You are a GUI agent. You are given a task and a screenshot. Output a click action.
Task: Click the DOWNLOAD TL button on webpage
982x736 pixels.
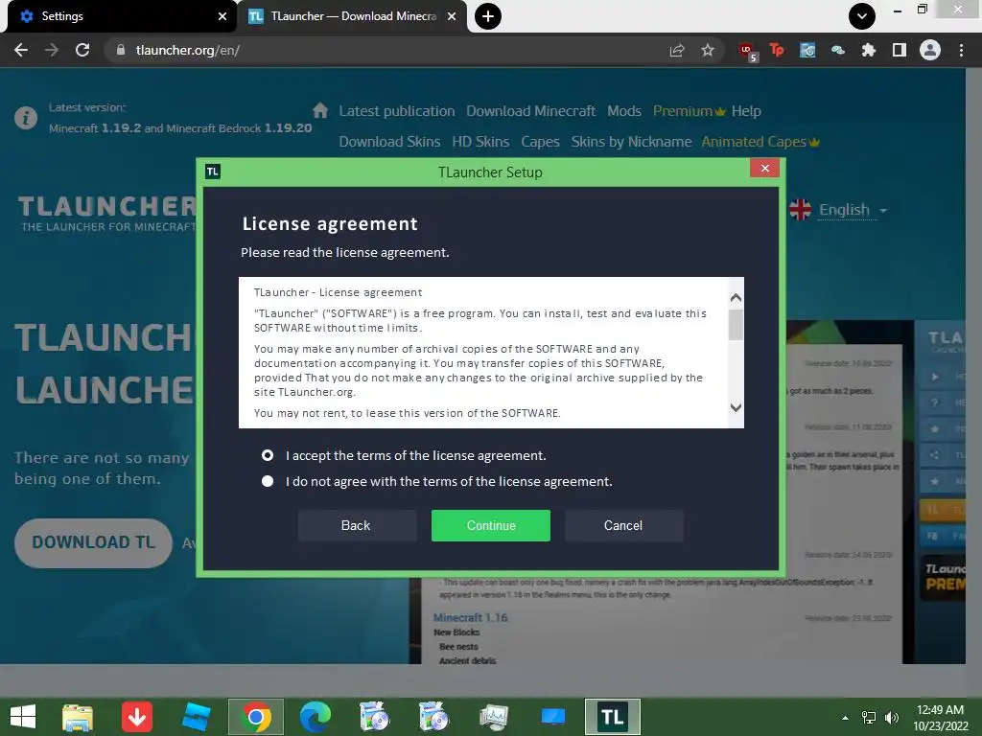coord(93,542)
